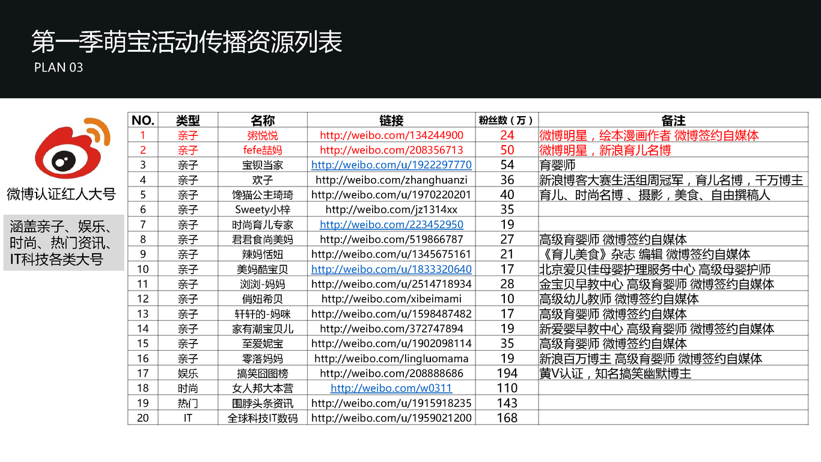Select the name cell 全球科技IT数码
Screen dimensions: 821x462
click(x=263, y=417)
